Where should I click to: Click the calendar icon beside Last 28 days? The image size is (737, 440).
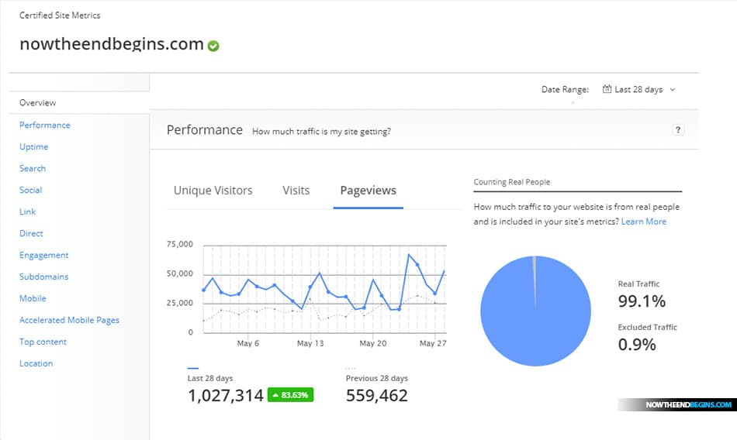point(607,89)
